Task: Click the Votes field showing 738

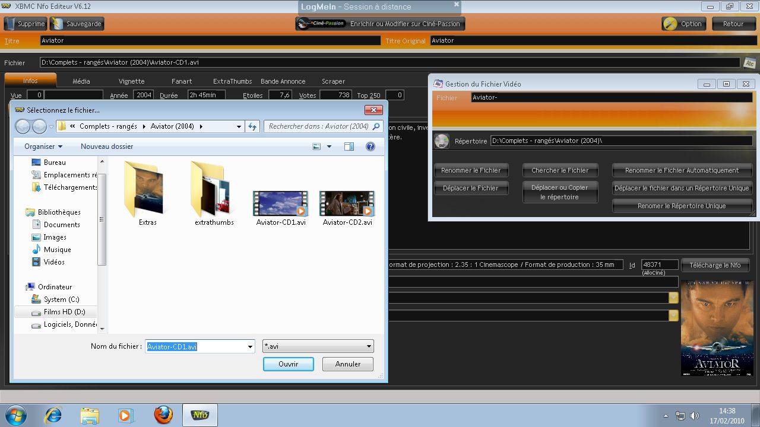Action: (x=335, y=95)
